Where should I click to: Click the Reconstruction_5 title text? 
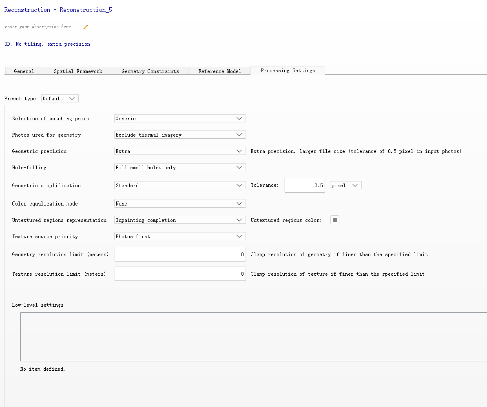(58, 10)
